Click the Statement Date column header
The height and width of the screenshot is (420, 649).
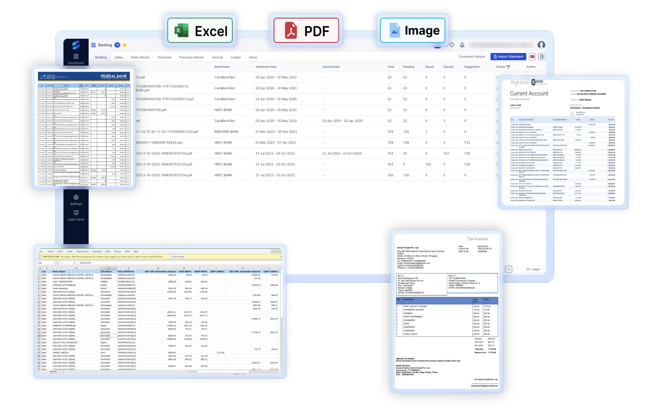click(x=266, y=67)
